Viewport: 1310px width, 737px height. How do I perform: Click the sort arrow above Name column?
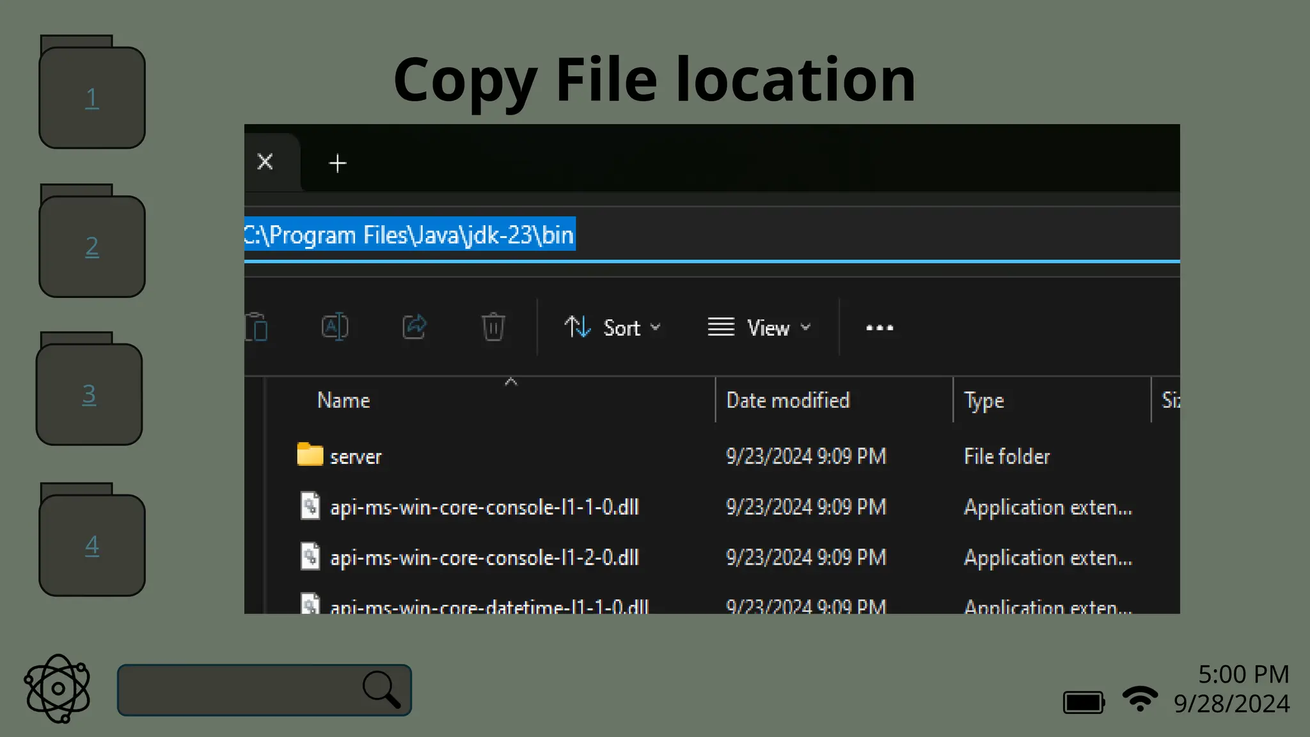click(x=510, y=381)
